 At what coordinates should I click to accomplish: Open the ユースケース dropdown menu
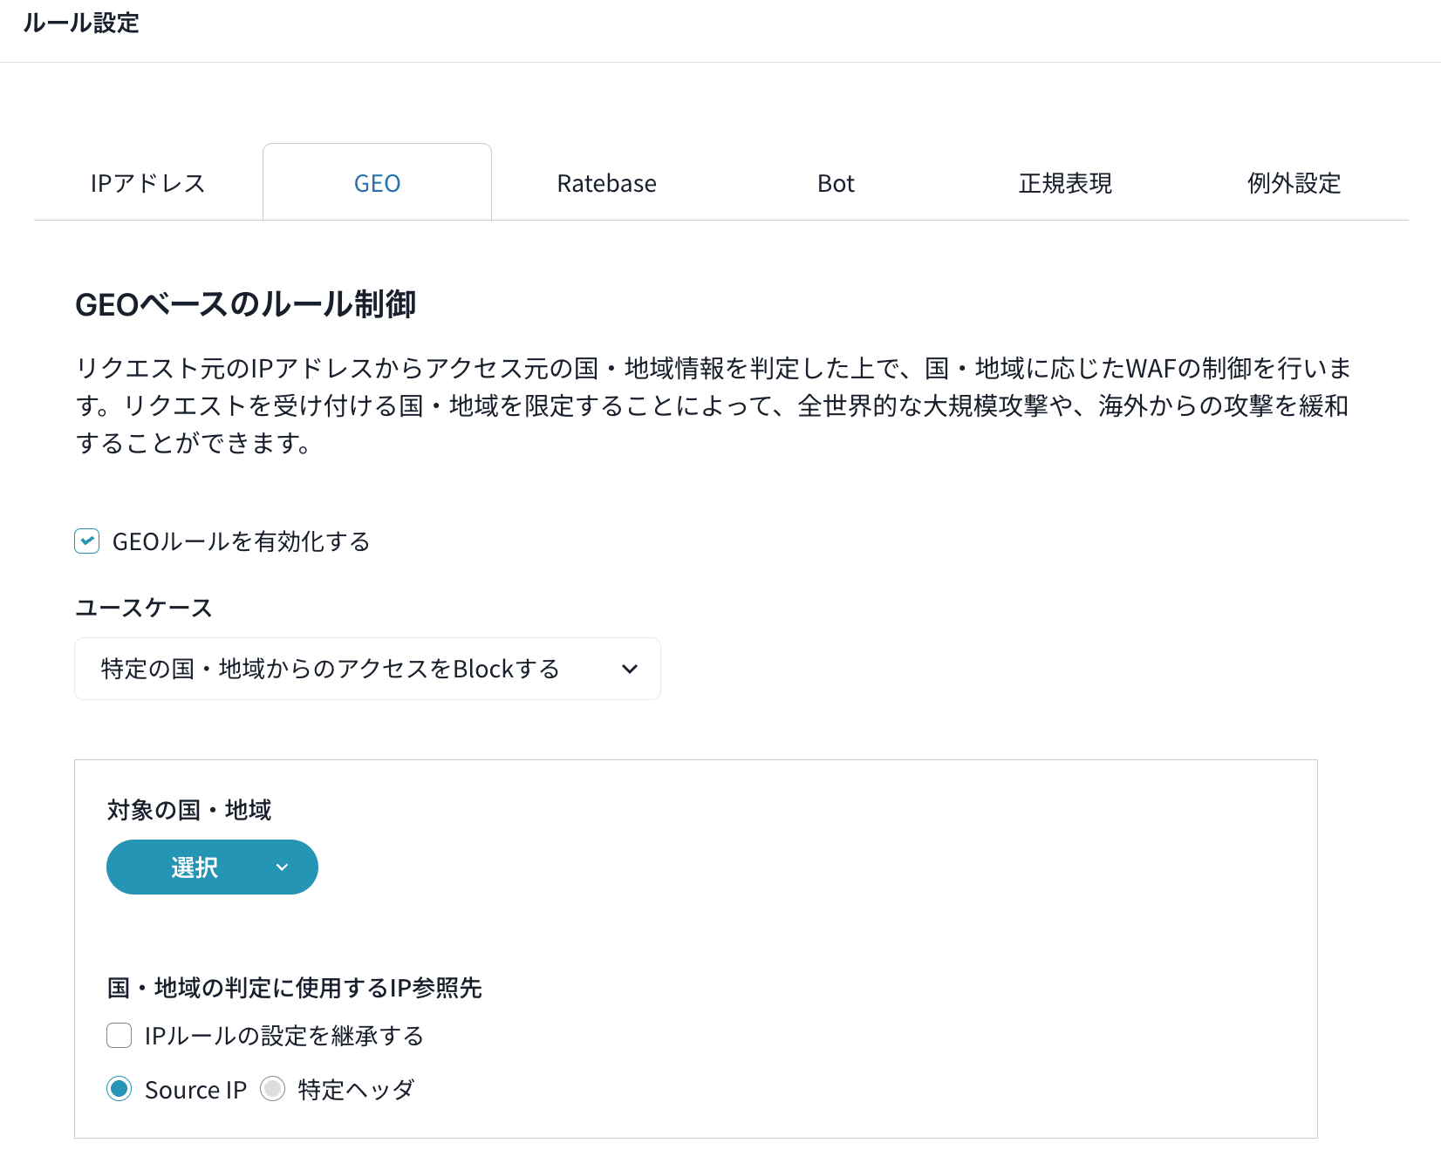[366, 669]
